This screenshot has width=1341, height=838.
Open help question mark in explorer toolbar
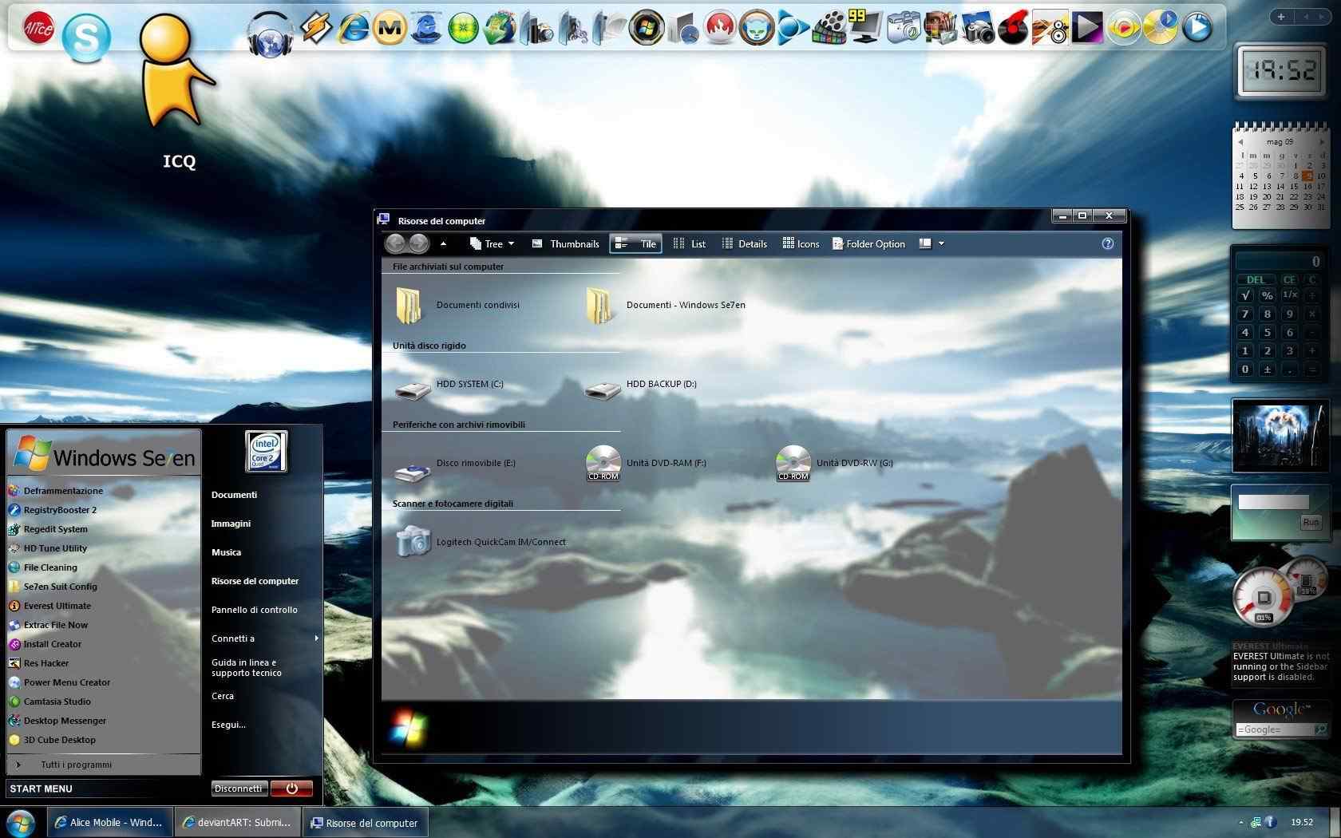[1107, 243]
